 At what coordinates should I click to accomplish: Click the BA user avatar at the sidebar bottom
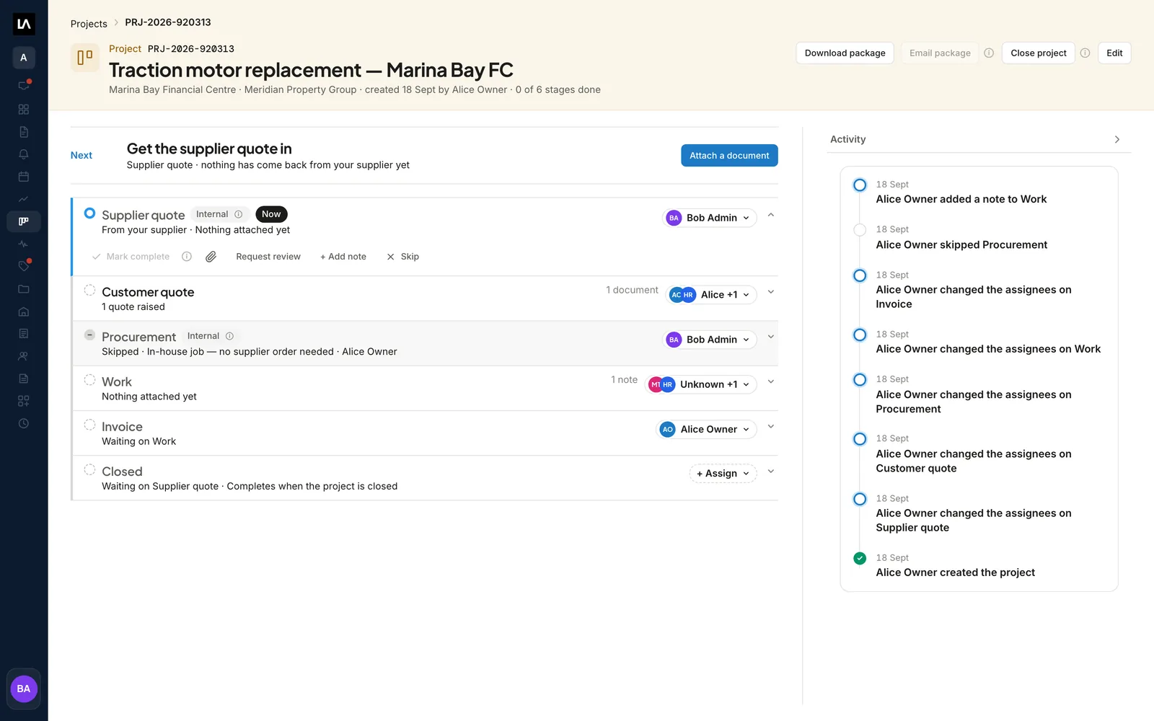click(x=24, y=689)
